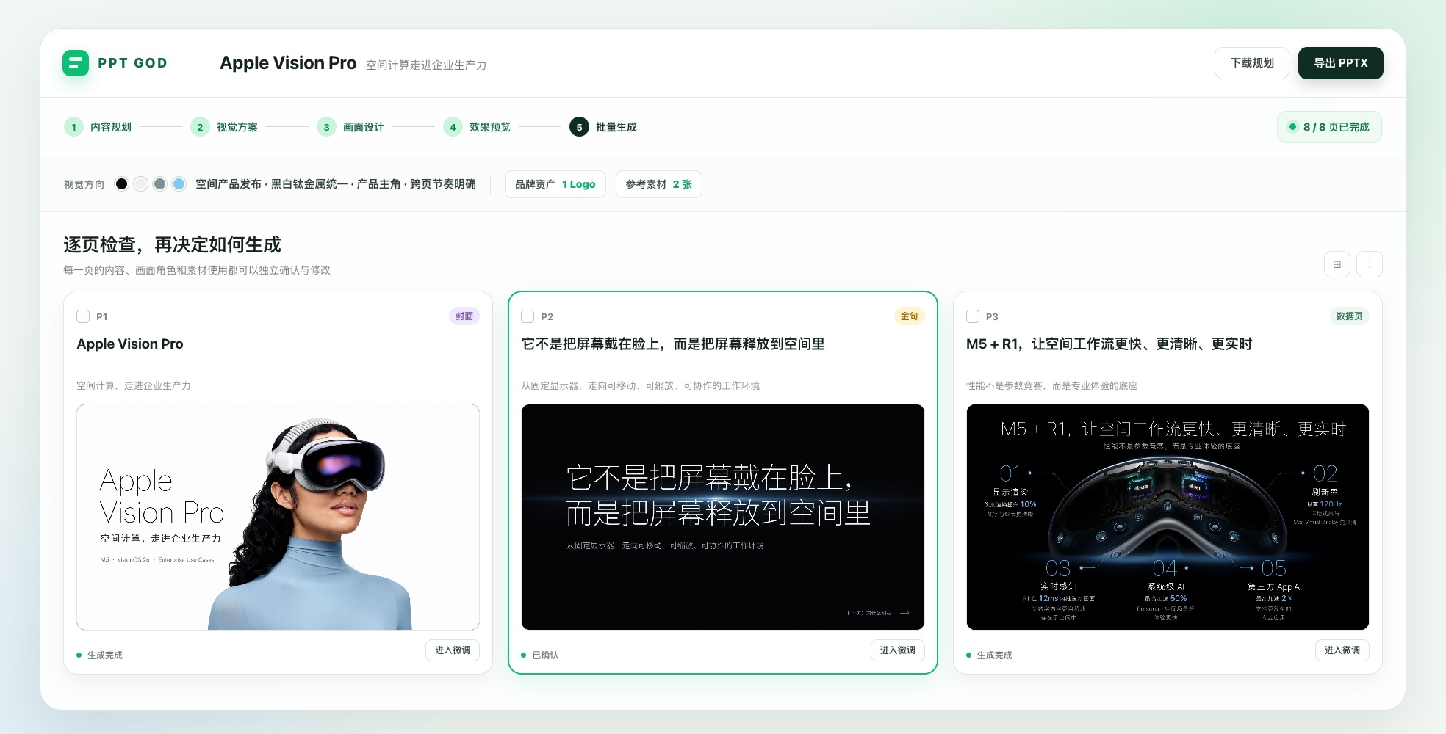Click 生成完成 status on P1 card
Image resolution: width=1446 pixels, height=734 pixels.
pyautogui.click(x=100, y=655)
